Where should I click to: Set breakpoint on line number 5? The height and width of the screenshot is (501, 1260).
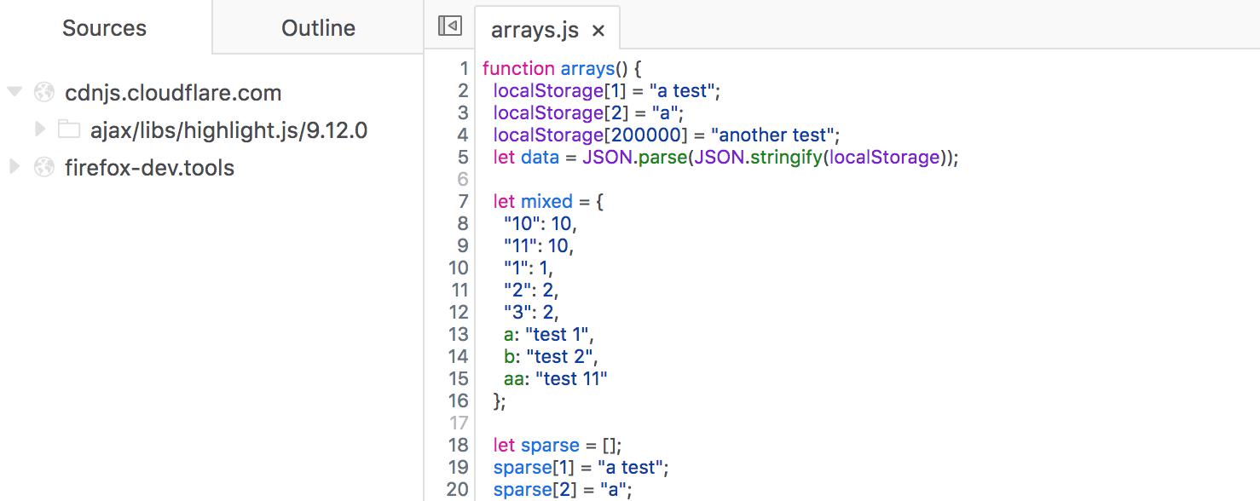click(463, 157)
